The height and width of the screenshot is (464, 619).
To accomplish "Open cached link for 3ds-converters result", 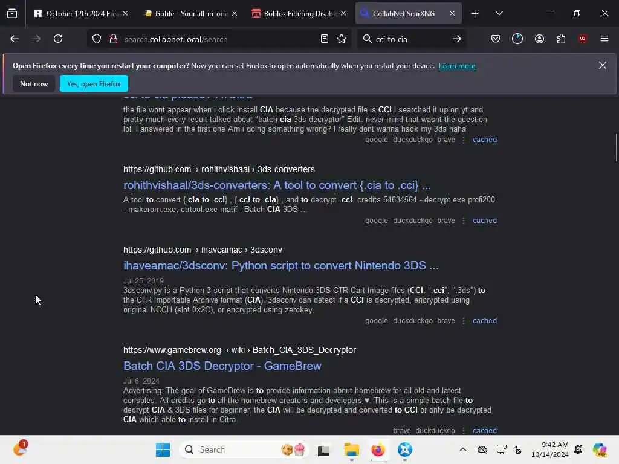I will point(485,220).
